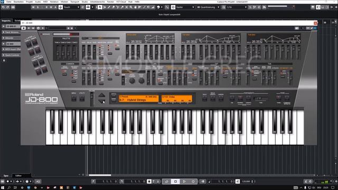The height and width of the screenshot is (190, 338).
Task: Open the Quantisierung grid dropdown
Action: pos(208,7)
